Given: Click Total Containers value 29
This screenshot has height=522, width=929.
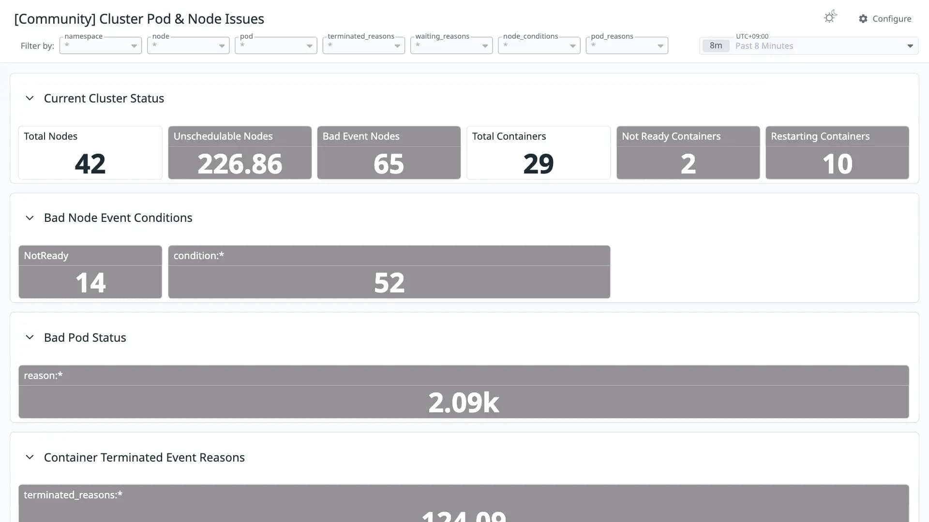Looking at the screenshot, I should click(539, 164).
